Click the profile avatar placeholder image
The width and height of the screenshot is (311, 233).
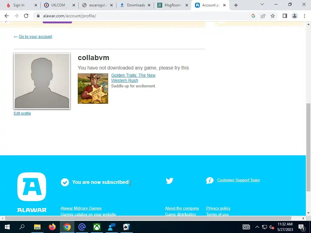pyautogui.click(x=42, y=81)
